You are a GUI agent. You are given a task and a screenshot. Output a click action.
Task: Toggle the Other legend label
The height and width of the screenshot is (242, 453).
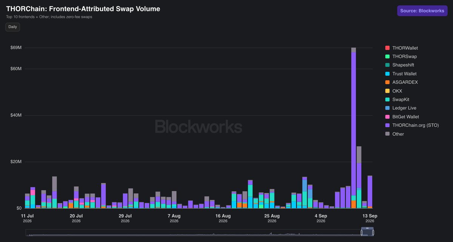(398, 134)
